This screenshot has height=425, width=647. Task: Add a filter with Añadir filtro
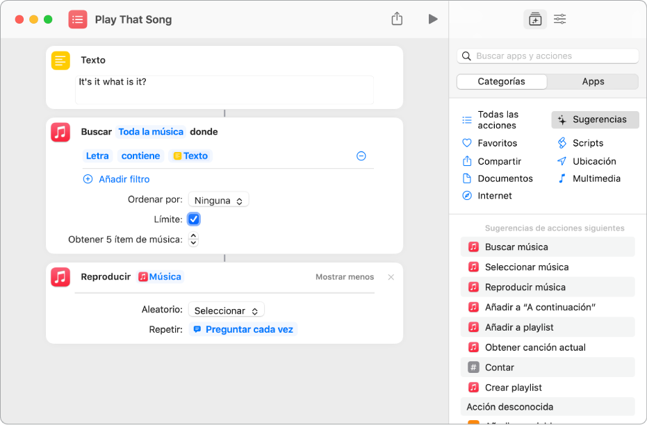click(x=116, y=179)
